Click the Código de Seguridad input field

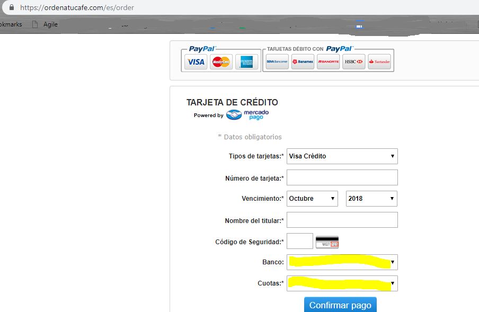(x=300, y=241)
